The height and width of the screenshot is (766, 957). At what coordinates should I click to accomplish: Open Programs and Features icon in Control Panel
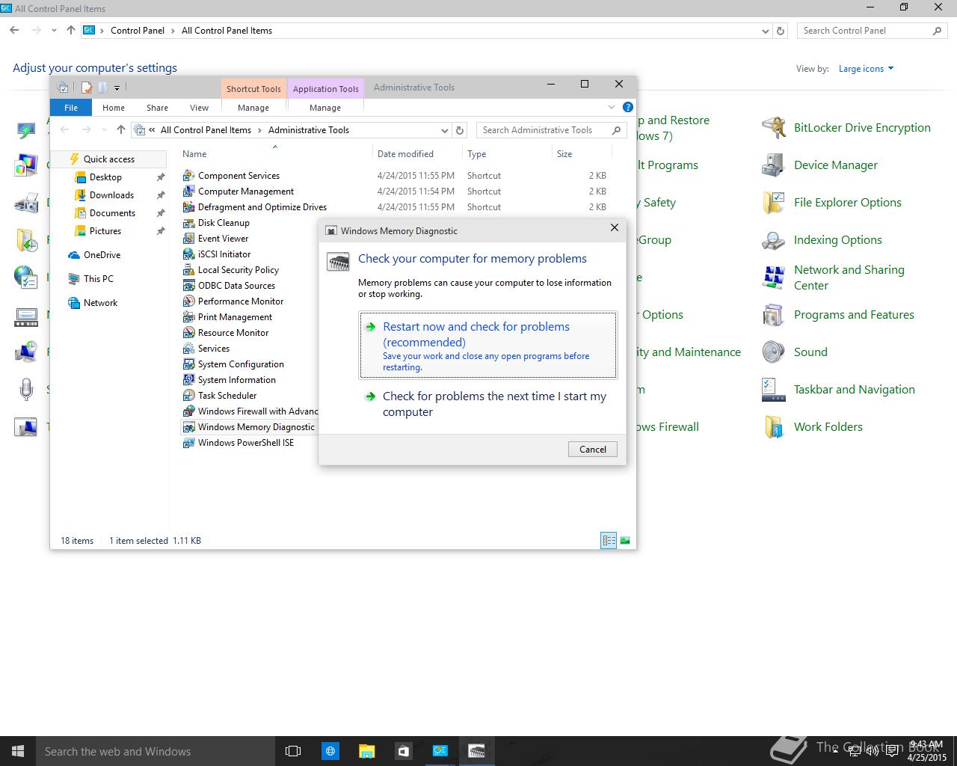pos(773,315)
